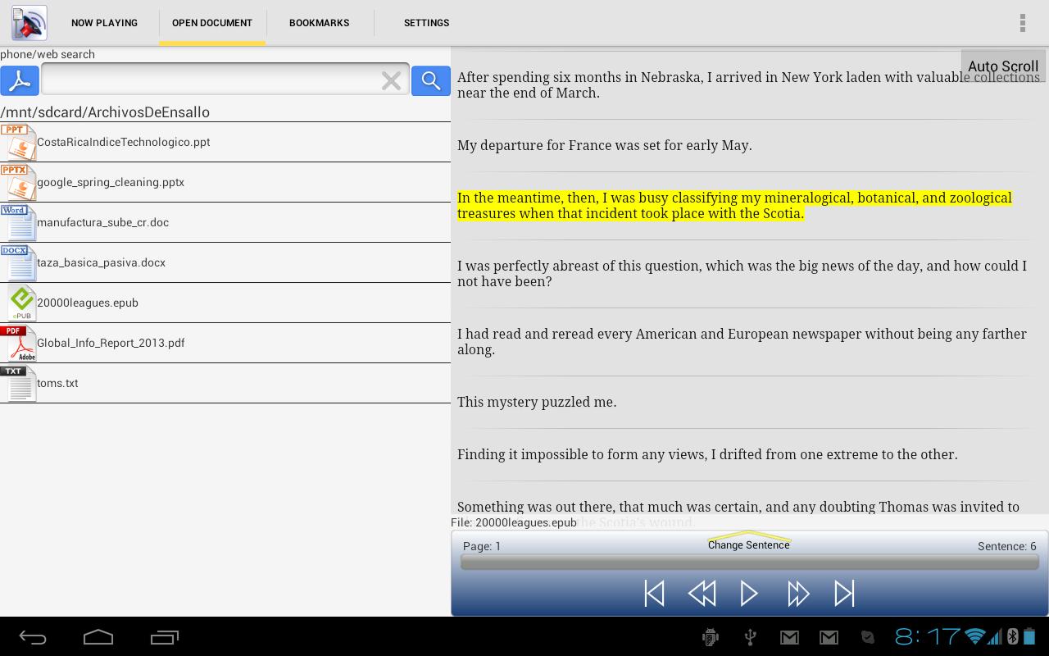The image size is (1049, 656).
Task: Select the 20000leagues.epub ebook
Action: tap(87, 303)
